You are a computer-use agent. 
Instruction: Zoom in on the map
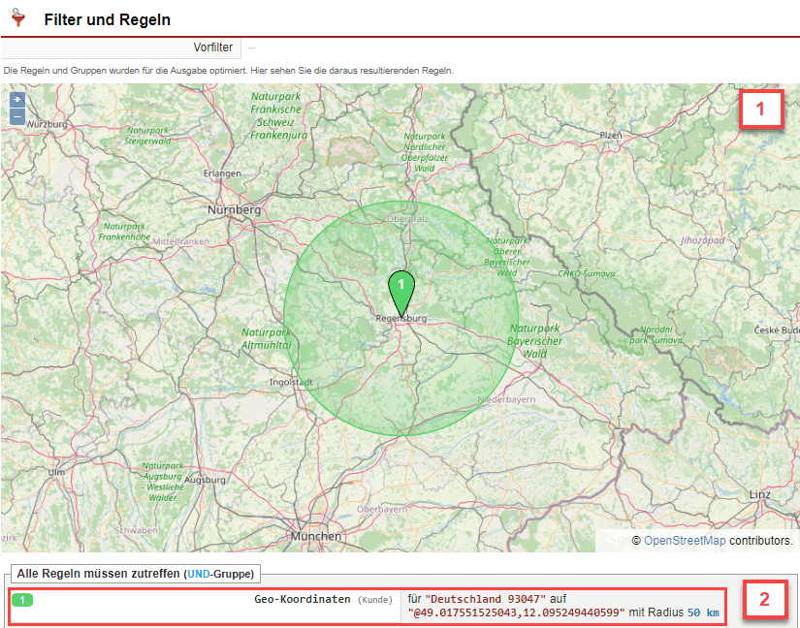click(17, 100)
